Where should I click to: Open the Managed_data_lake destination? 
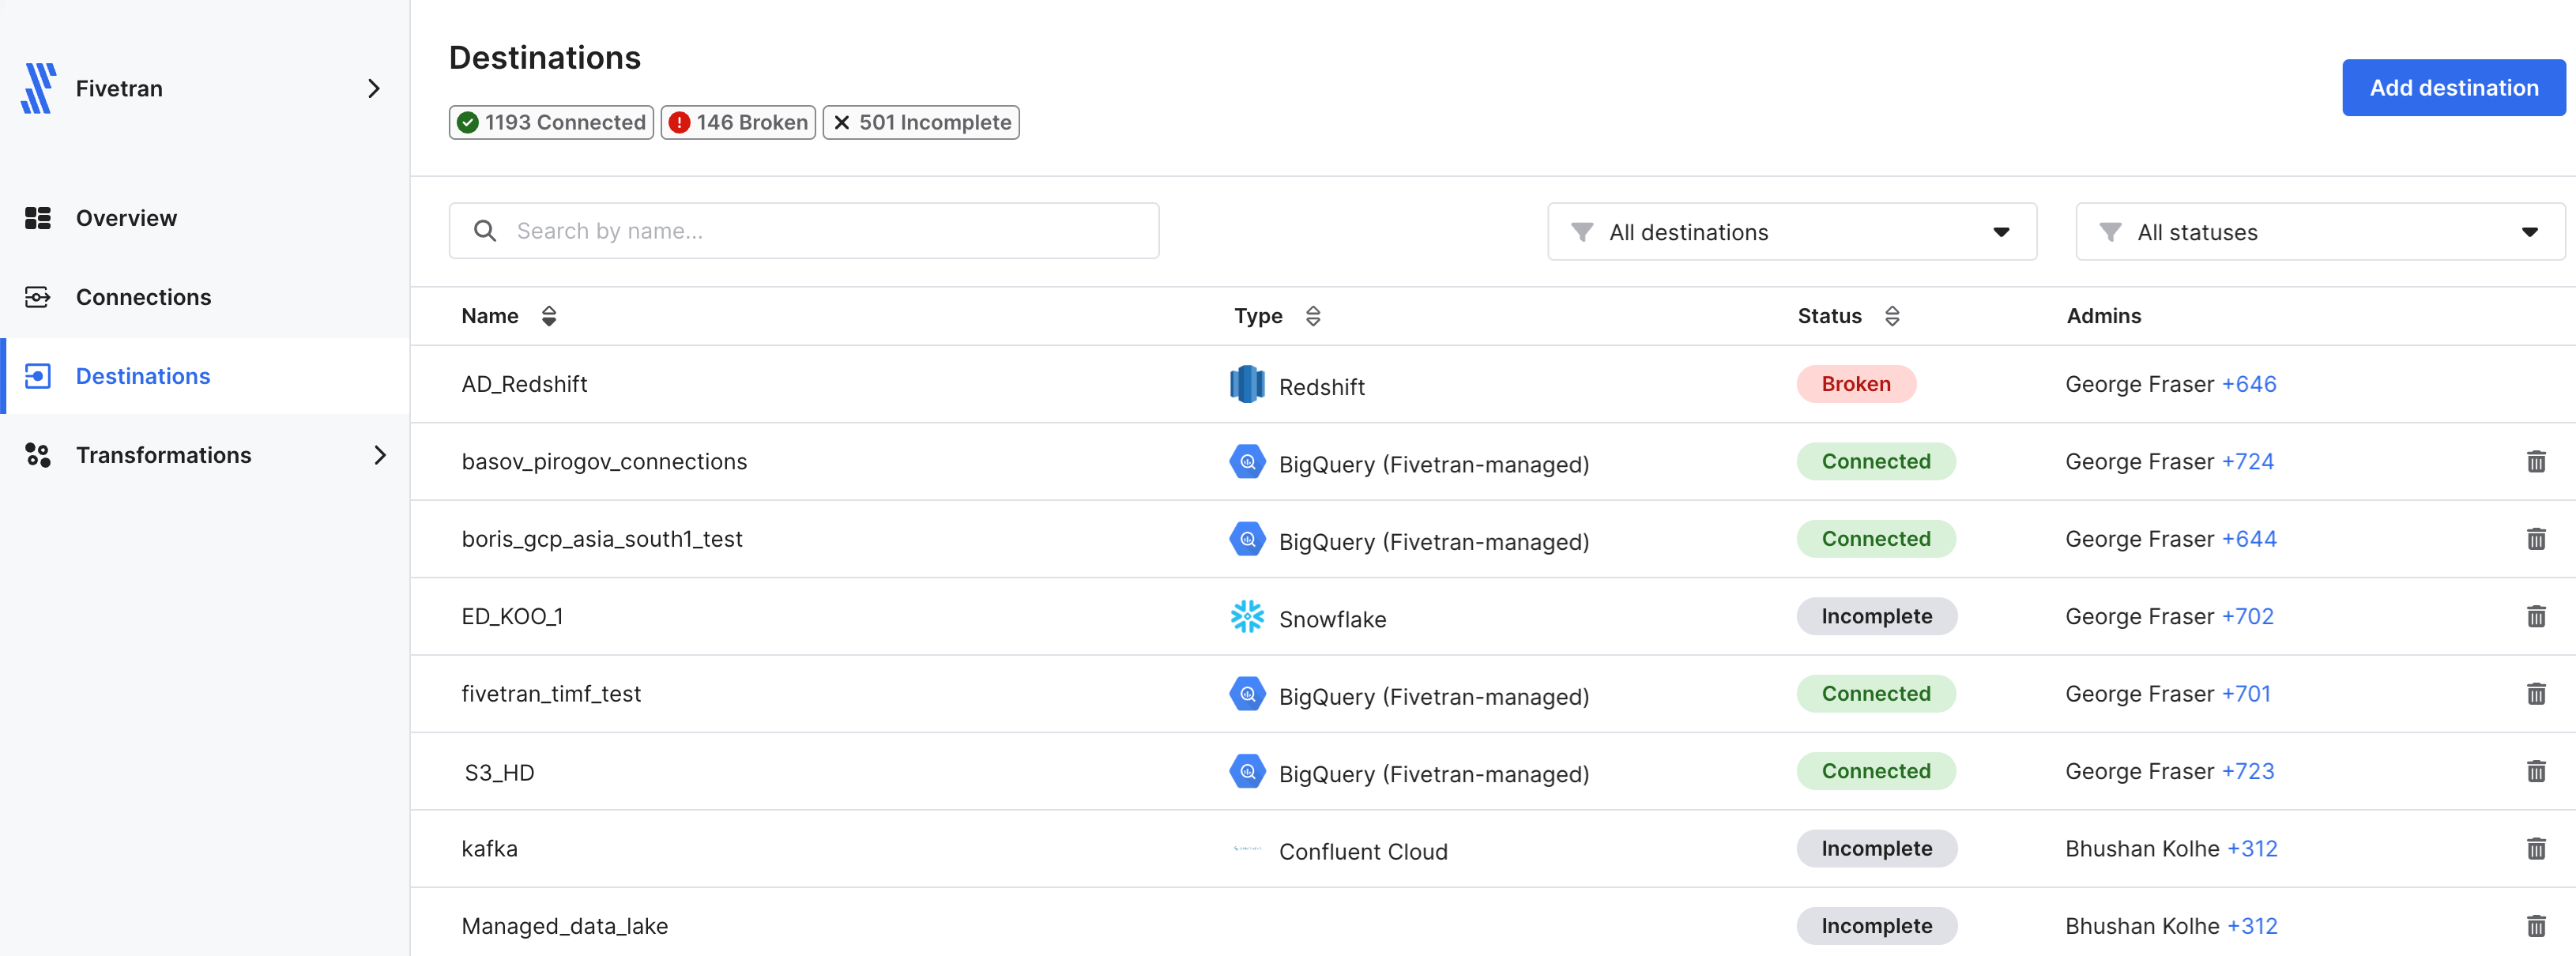tap(564, 926)
